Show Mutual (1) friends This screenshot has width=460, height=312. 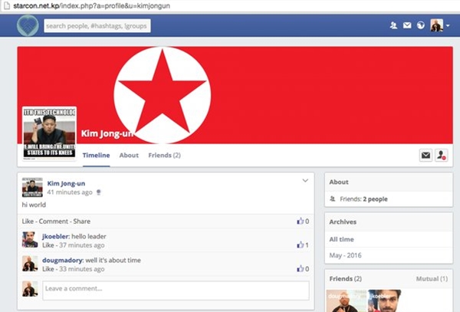pyautogui.click(x=432, y=278)
